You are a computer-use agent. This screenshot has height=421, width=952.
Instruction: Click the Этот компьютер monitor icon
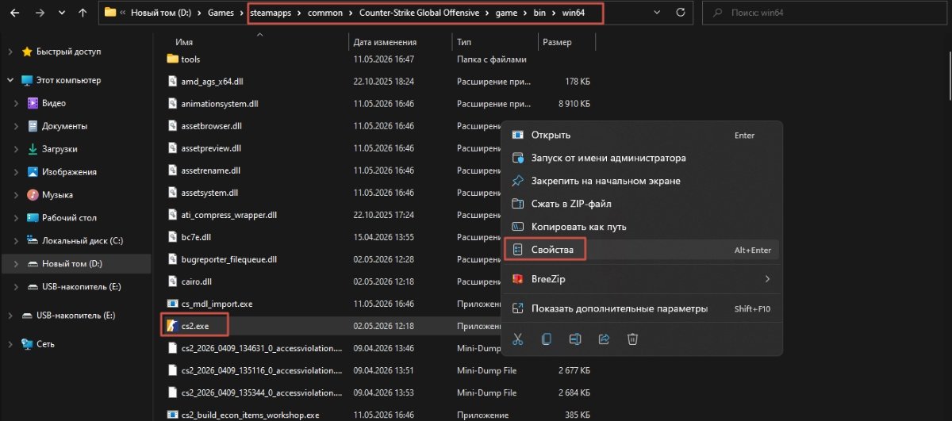[27, 80]
